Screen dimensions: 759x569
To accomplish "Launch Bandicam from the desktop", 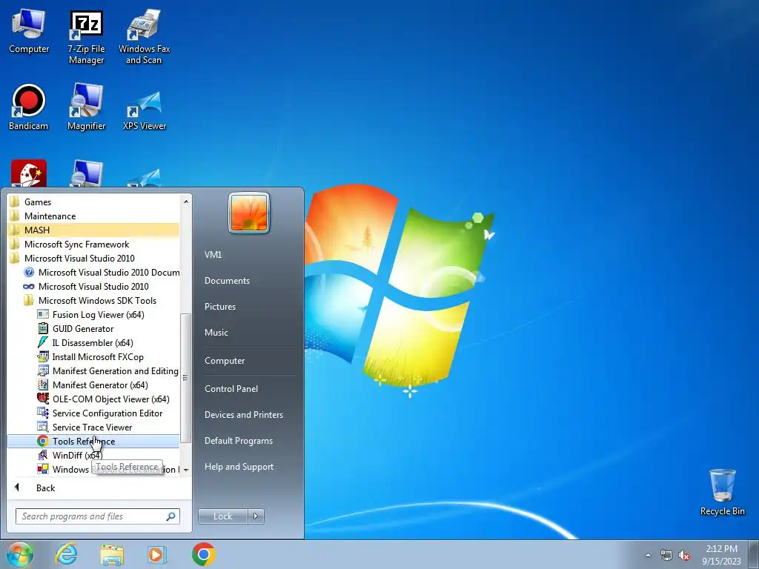I will (x=29, y=107).
